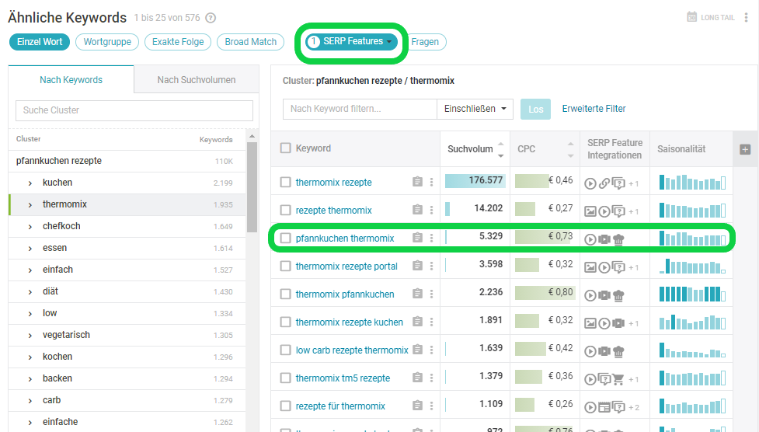Switch to Nach Keywords tab
This screenshot has height=432, width=759.
(71, 79)
